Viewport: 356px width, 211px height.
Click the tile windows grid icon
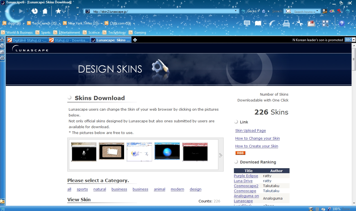pyautogui.click(x=325, y=23)
